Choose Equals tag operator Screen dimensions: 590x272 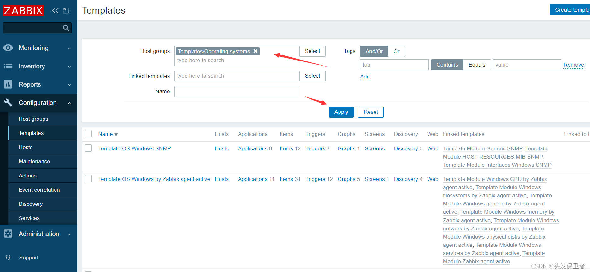477,65
